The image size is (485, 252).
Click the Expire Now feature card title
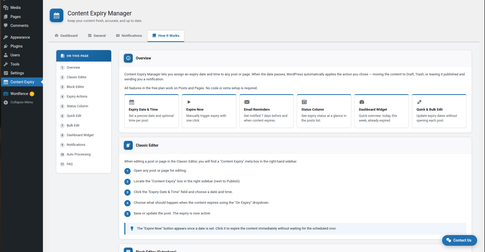pos(195,110)
